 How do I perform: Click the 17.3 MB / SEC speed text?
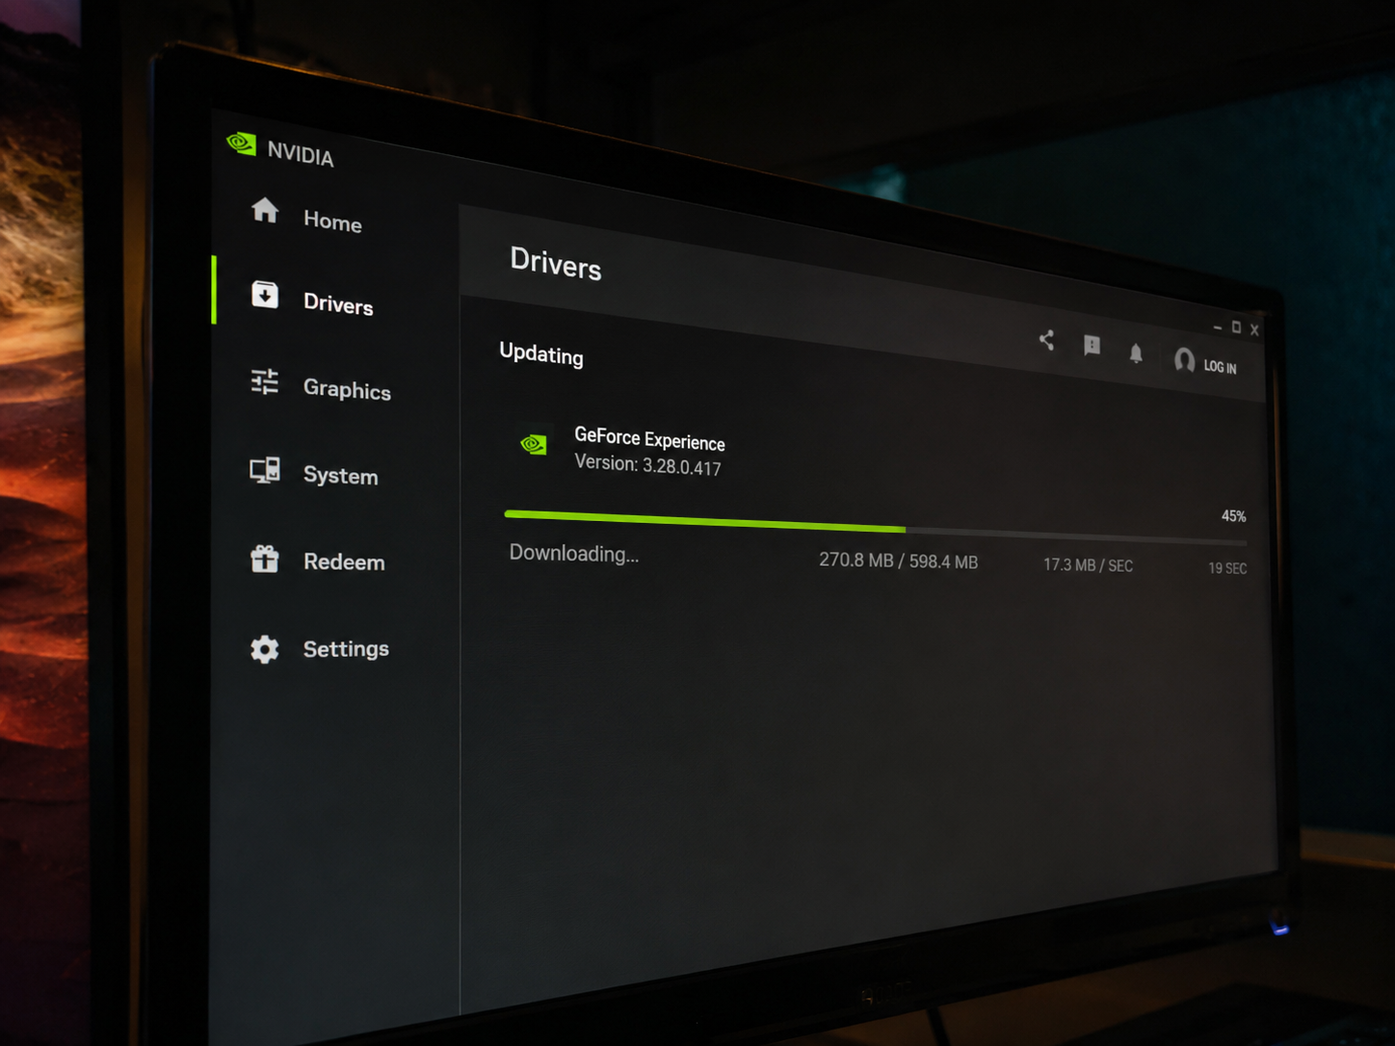coord(1088,565)
